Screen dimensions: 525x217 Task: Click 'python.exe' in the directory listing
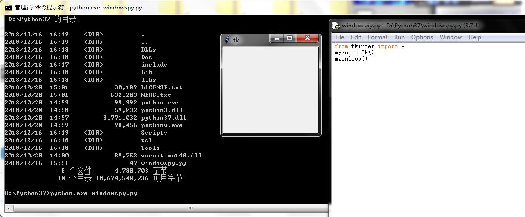pyautogui.click(x=160, y=103)
